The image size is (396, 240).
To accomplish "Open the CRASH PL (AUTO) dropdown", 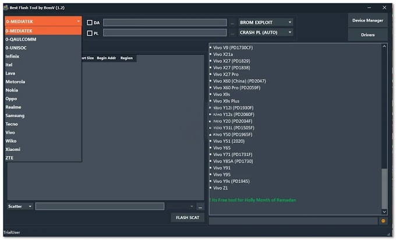I will tap(266, 33).
